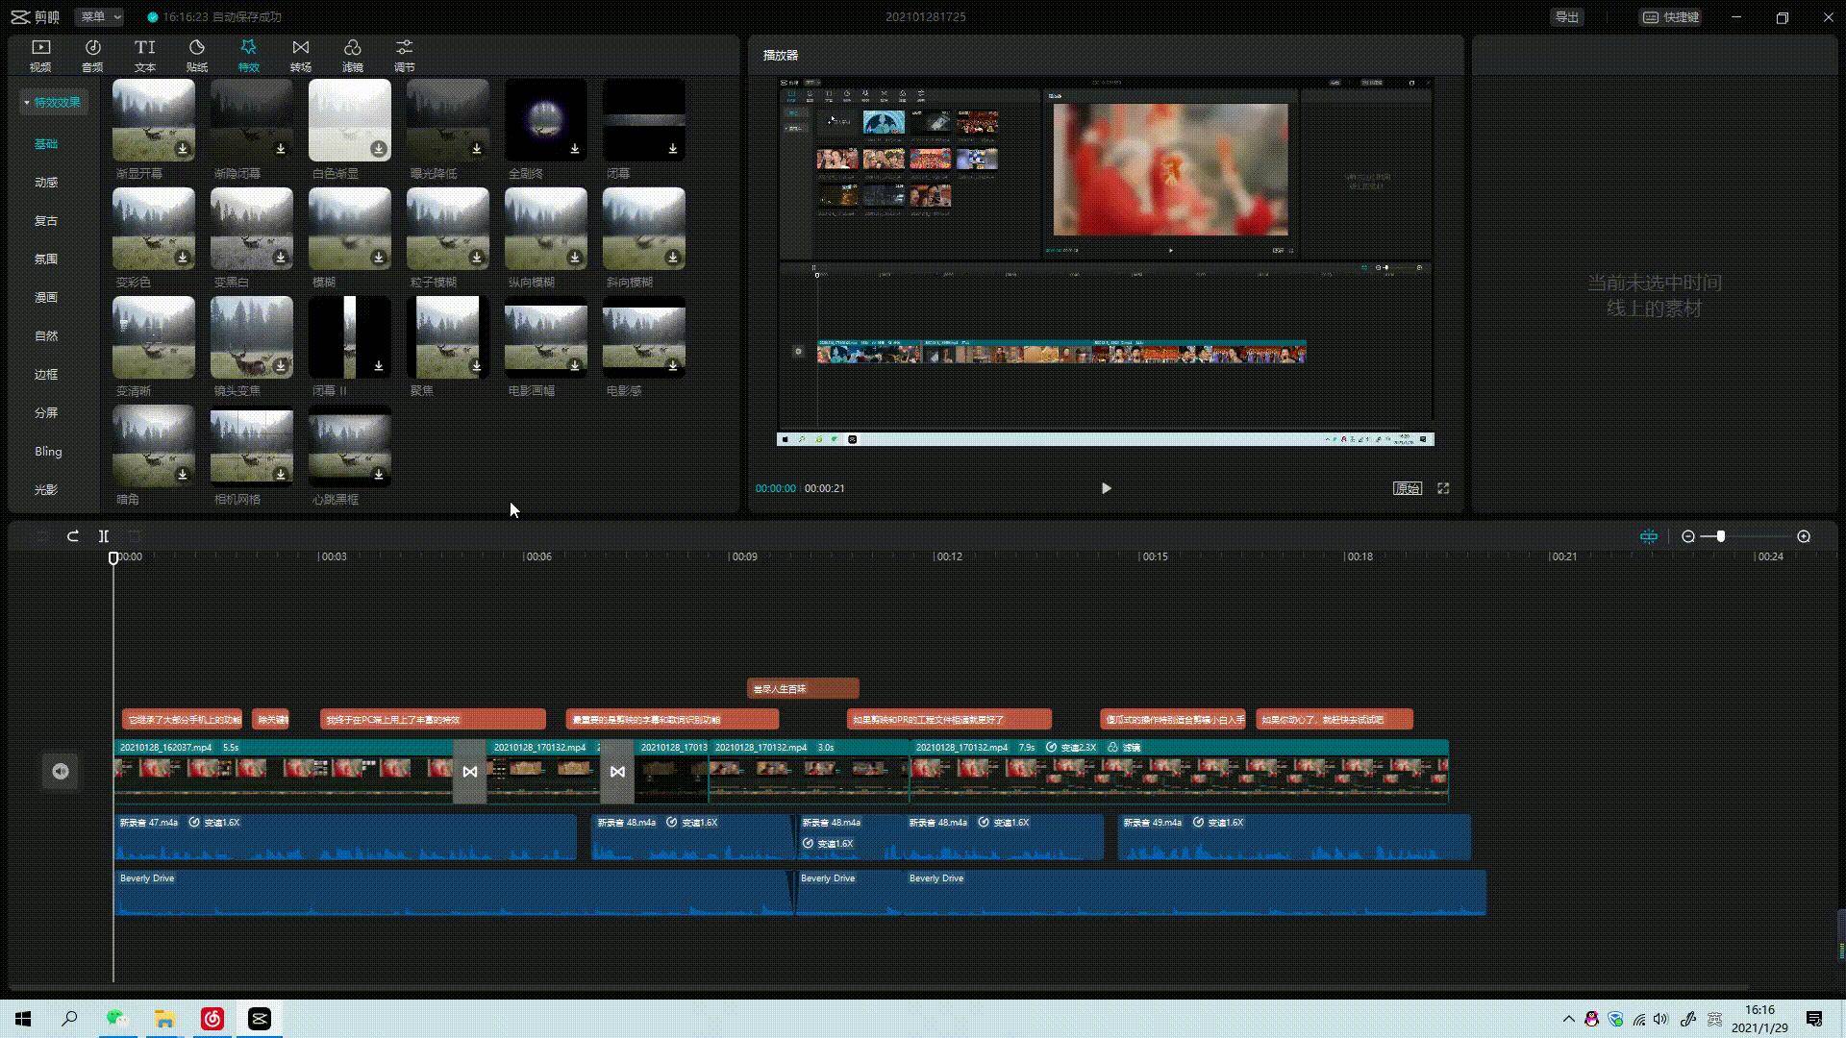The image size is (1846, 1038).
Task: Preview the 变清晰 effect thumbnail
Action: click(x=154, y=337)
